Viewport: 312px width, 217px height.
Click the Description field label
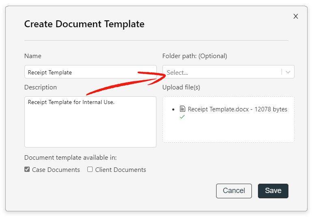point(40,87)
